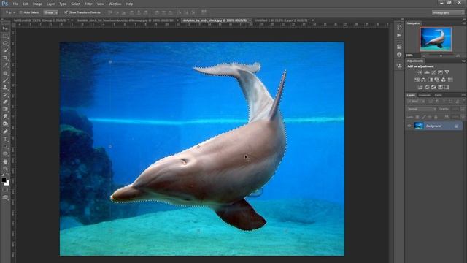Select the Hand tool
The image size is (467, 263).
pos(5,161)
